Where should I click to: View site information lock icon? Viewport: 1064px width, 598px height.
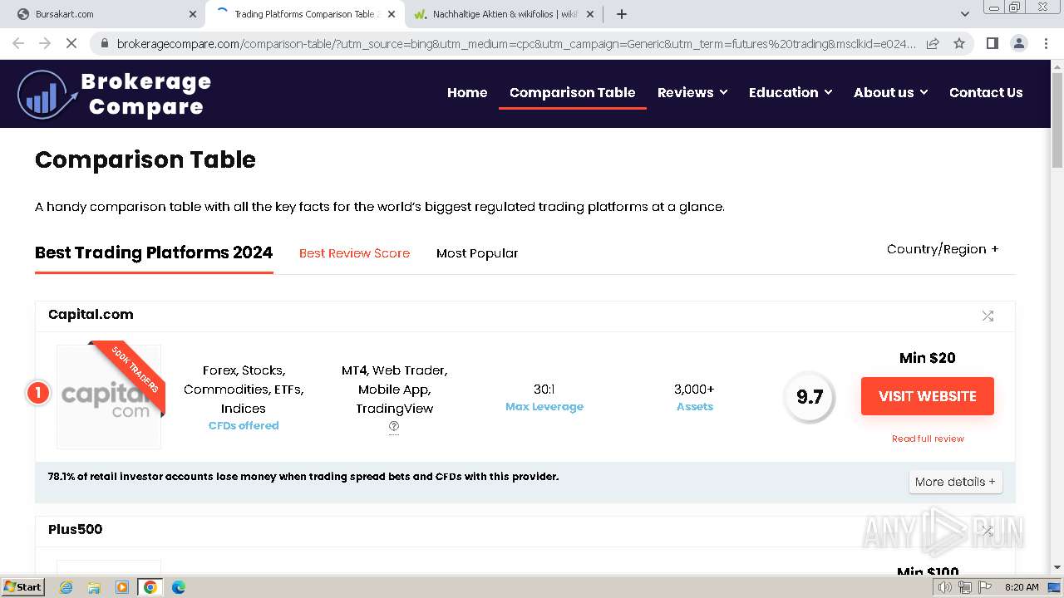point(104,43)
